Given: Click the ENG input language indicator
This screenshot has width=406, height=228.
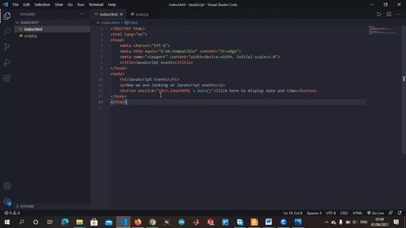Looking at the screenshot, I should pyautogui.click(x=363, y=222).
